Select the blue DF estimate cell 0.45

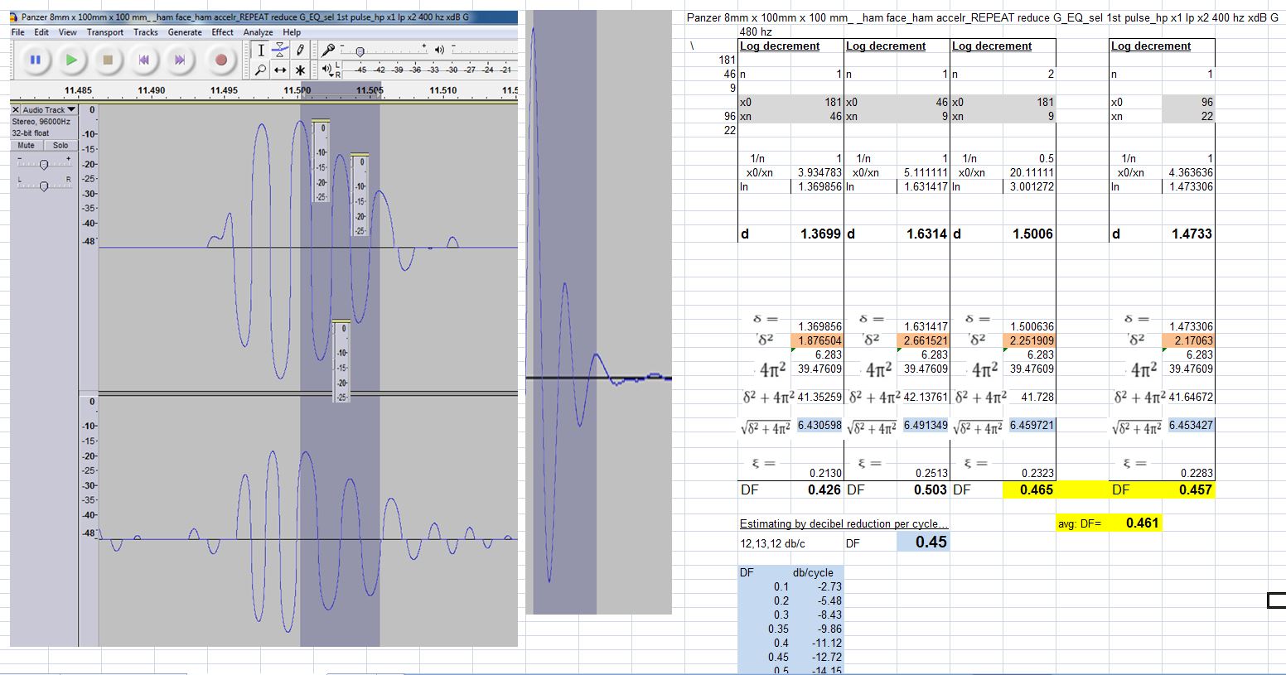[x=923, y=542]
